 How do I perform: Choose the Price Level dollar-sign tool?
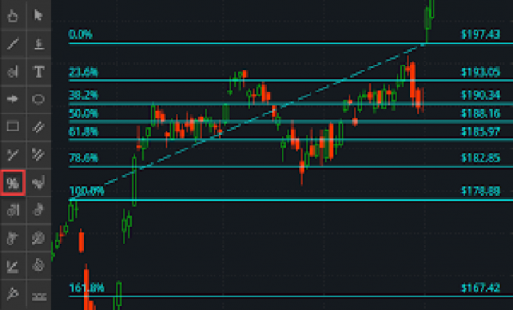38,43
